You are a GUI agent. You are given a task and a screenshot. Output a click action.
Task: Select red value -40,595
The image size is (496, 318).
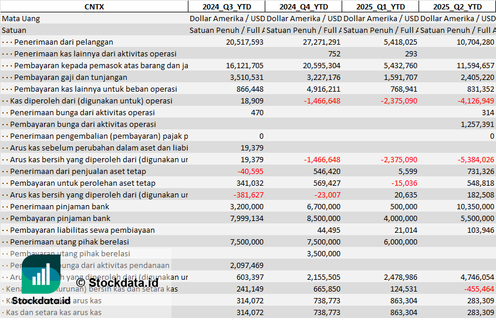click(x=251, y=172)
